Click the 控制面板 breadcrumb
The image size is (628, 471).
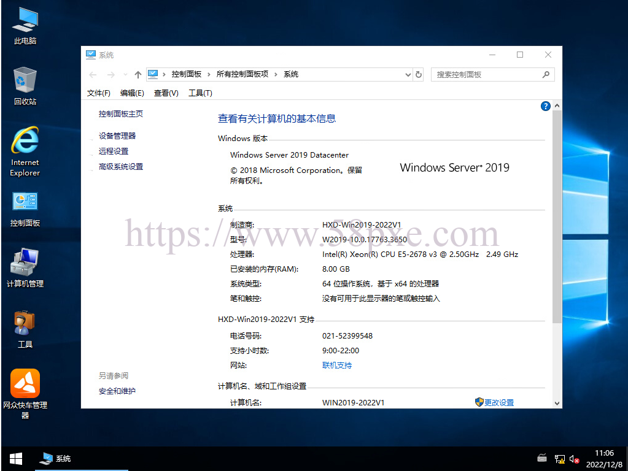tap(186, 74)
